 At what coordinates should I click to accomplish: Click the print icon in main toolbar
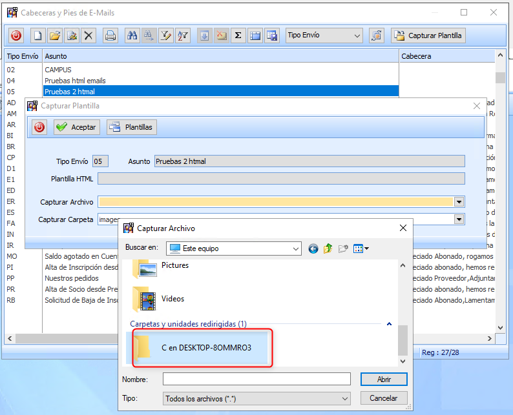coord(110,35)
